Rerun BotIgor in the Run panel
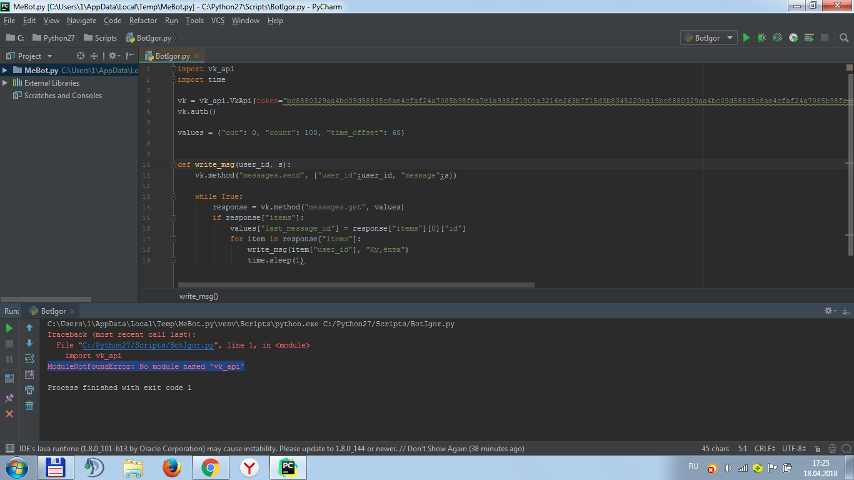This screenshot has width=854, height=480. (9, 327)
